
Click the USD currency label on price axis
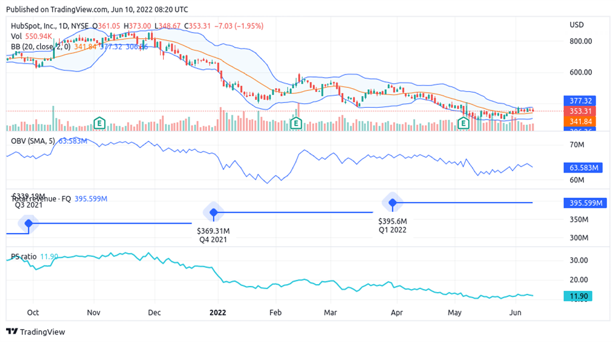coord(577,25)
